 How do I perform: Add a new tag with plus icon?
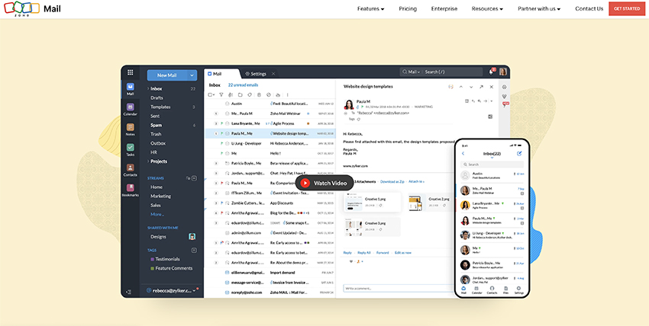click(194, 250)
